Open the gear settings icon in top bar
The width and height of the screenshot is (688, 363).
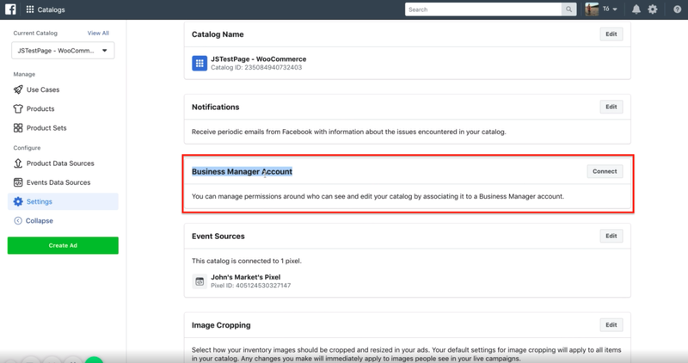653,9
